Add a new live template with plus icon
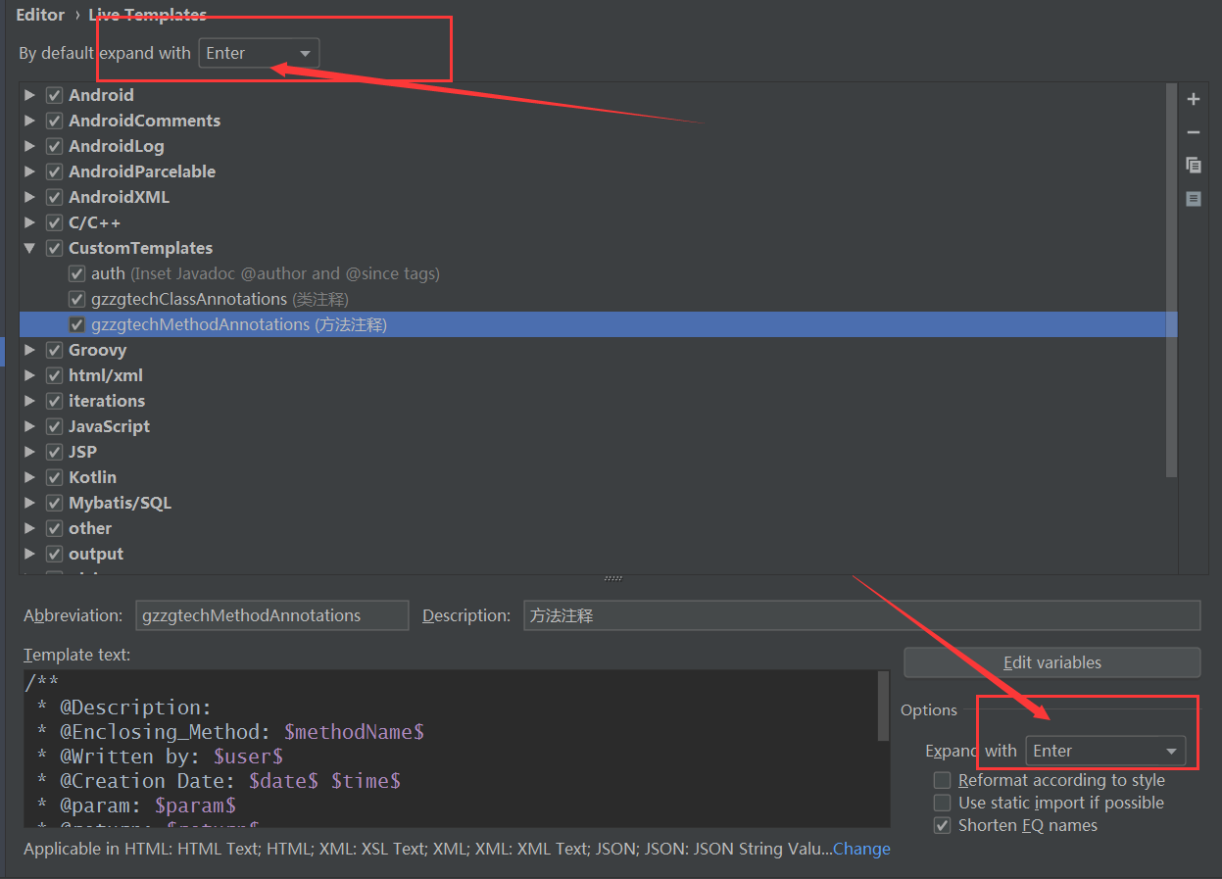This screenshot has height=879, width=1222. [1193, 99]
